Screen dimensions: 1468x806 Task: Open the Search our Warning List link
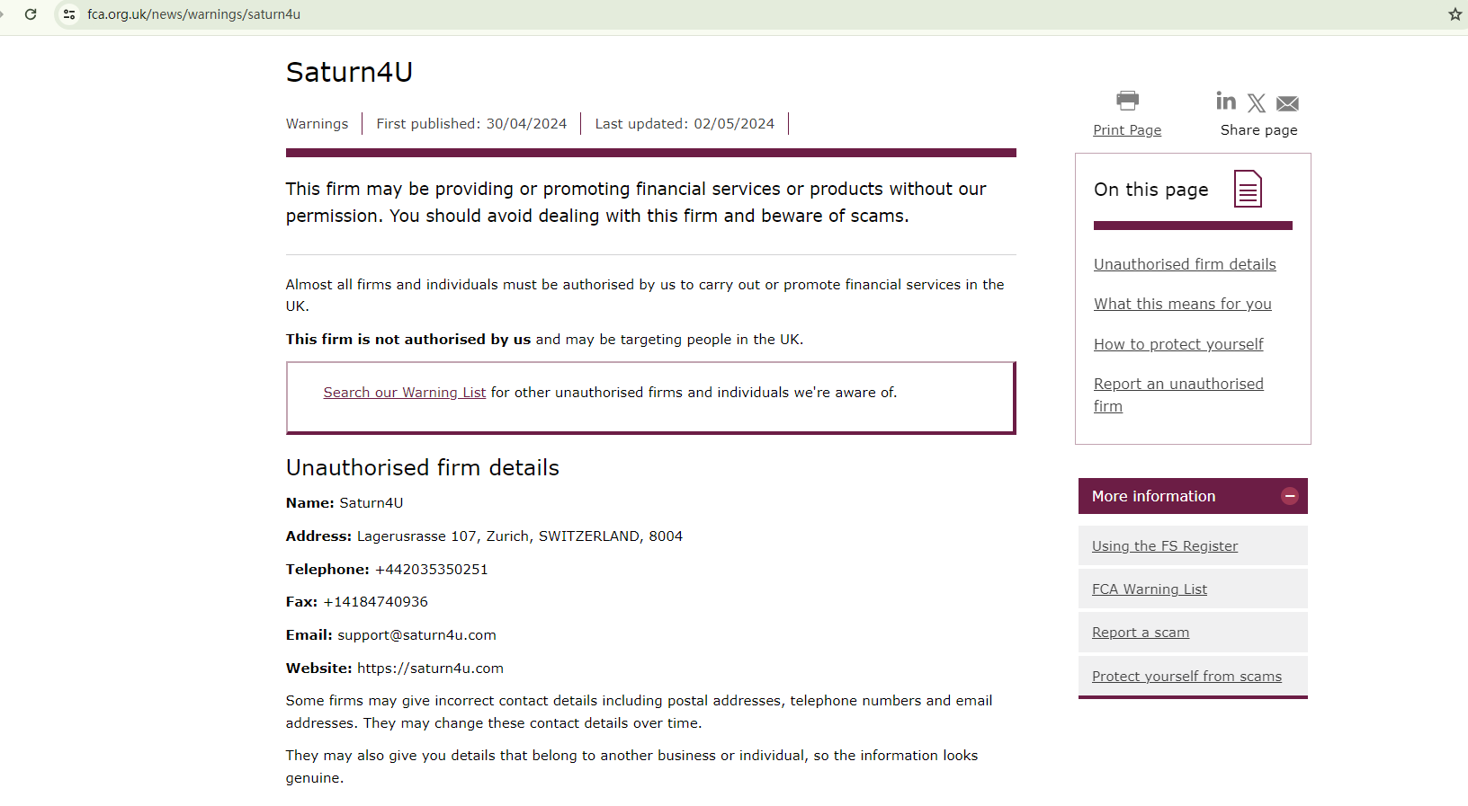point(404,393)
